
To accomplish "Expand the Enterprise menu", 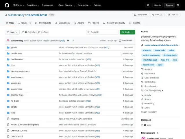I will click(x=84, y=5).
